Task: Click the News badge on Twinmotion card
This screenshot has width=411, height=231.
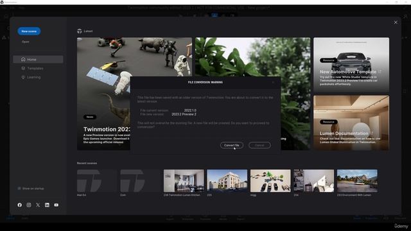Action: [x=90, y=117]
